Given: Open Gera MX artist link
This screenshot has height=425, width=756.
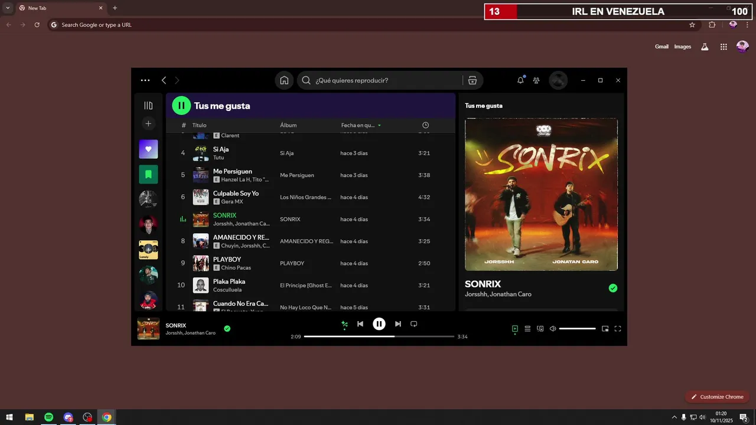Looking at the screenshot, I should click(232, 202).
